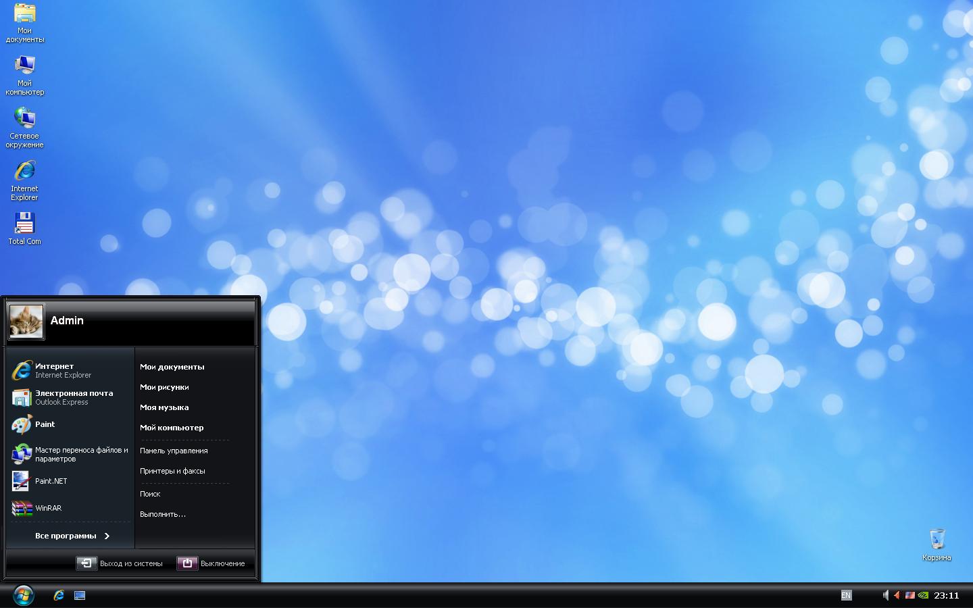Click the Admin kitten account picture
This screenshot has height=608, width=973.
tap(26, 321)
